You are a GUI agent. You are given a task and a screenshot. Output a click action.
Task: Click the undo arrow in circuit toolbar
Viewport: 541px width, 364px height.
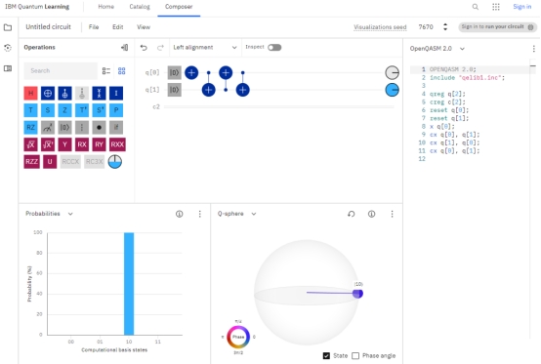click(x=144, y=48)
